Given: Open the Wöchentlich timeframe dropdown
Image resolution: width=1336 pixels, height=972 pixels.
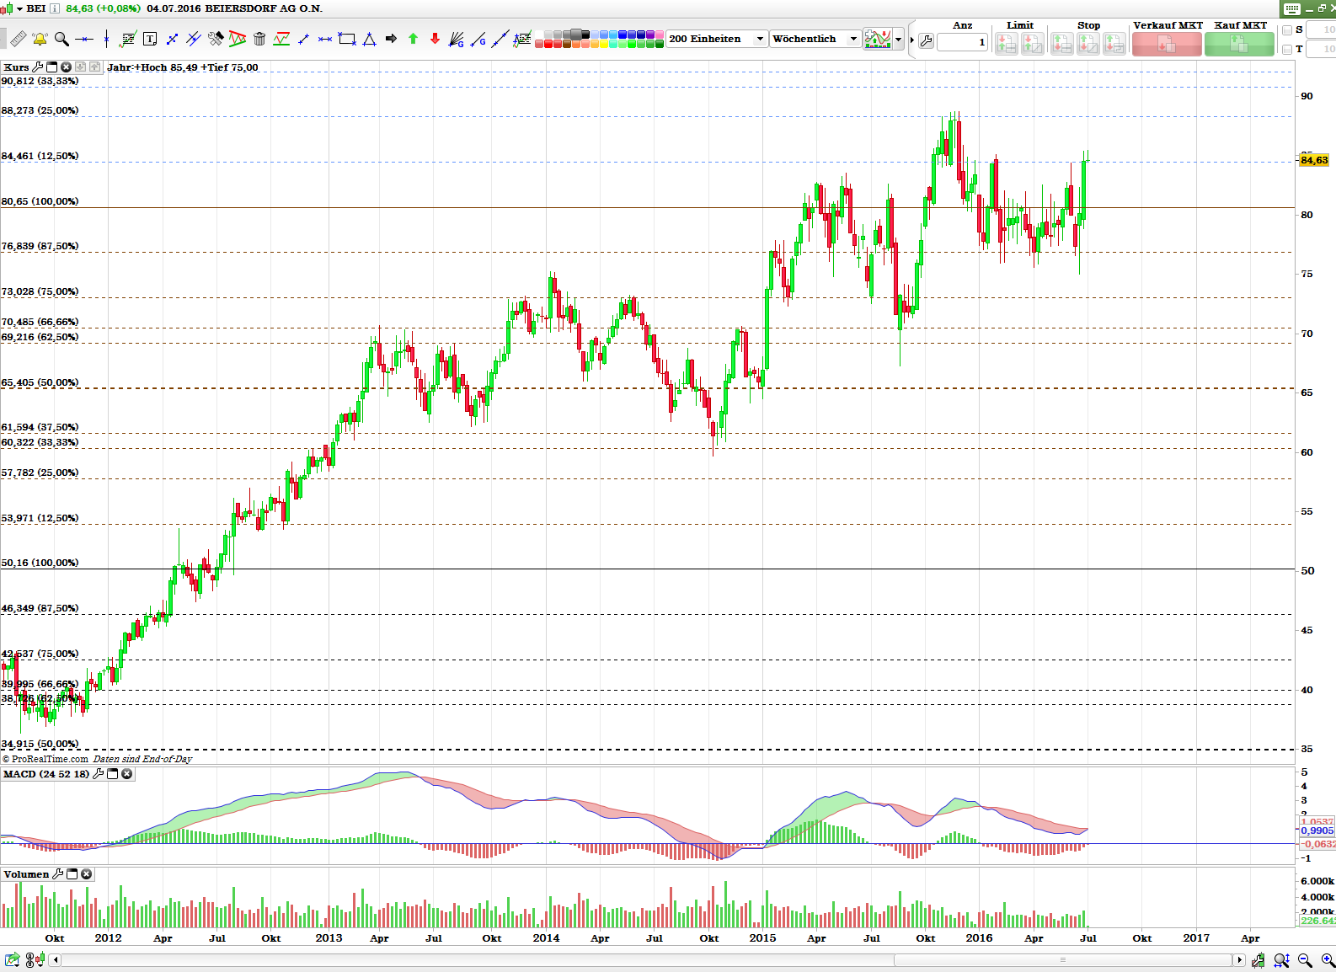Looking at the screenshot, I should click(853, 39).
